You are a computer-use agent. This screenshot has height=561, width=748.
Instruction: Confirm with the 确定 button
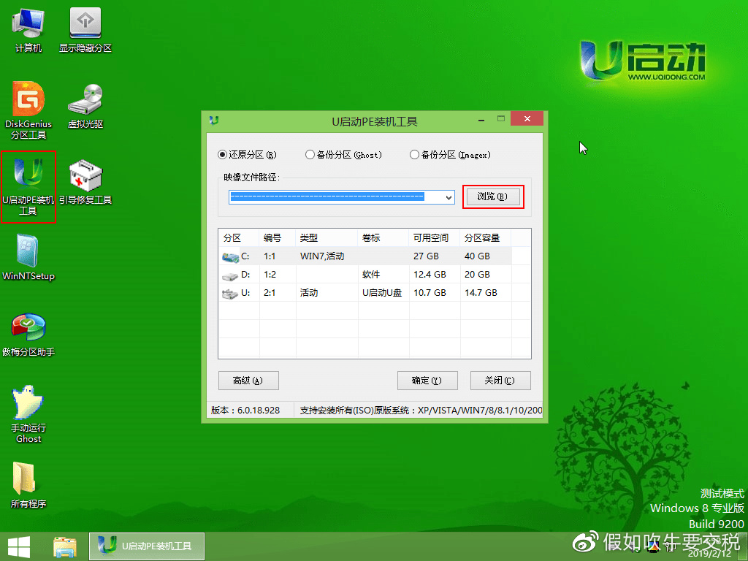coord(427,381)
